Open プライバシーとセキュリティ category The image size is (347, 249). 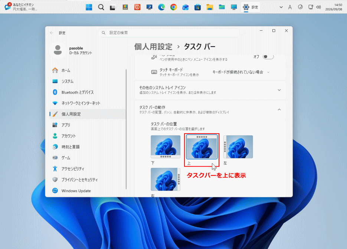tap(88, 179)
